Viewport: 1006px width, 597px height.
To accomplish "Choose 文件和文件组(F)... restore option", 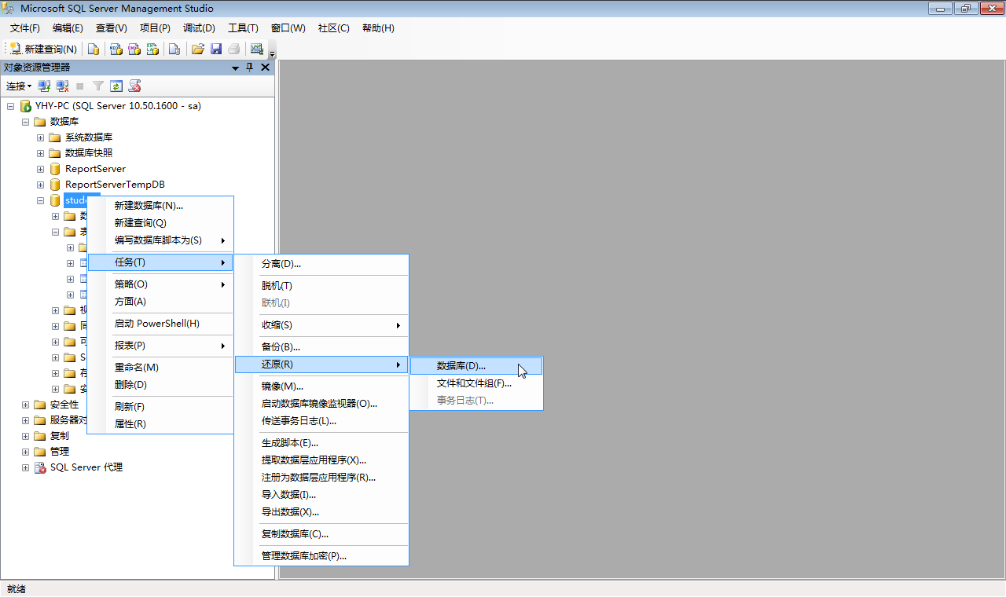I will [476, 383].
